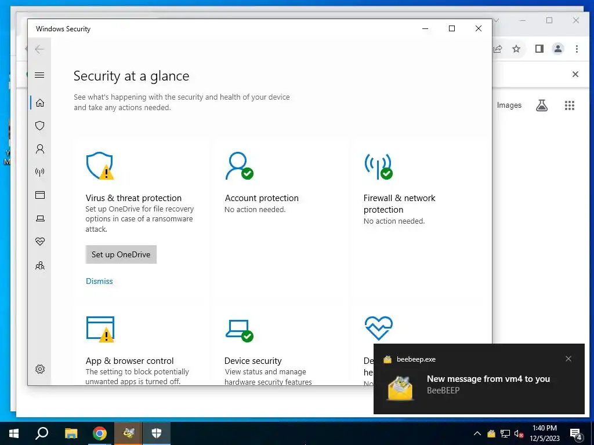Open Account protection person sidebar icon
Screen dimensions: 594x445
tap(40, 149)
